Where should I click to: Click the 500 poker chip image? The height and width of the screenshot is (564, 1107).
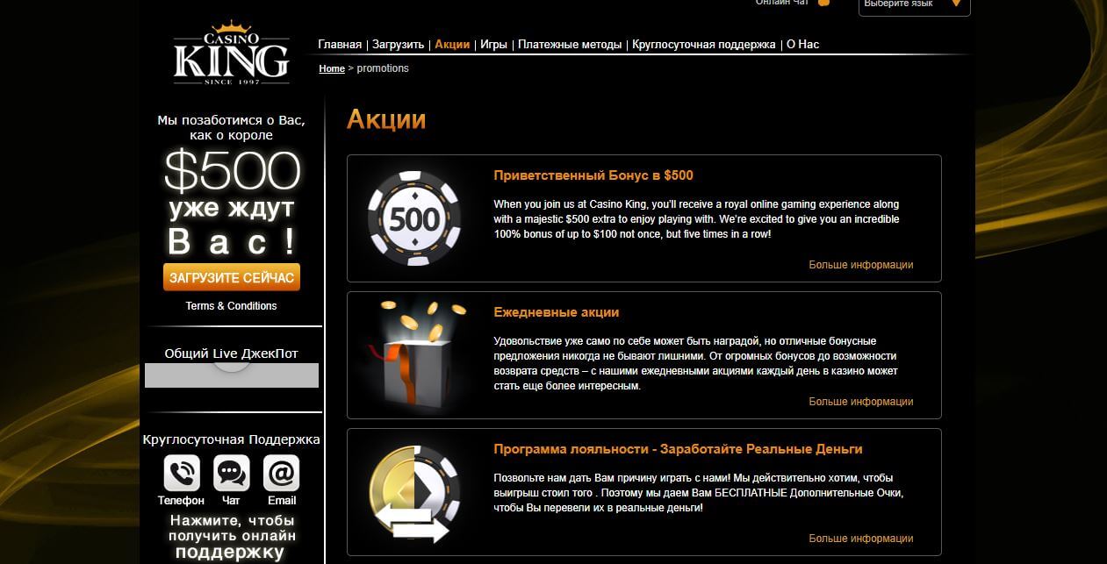(413, 218)
